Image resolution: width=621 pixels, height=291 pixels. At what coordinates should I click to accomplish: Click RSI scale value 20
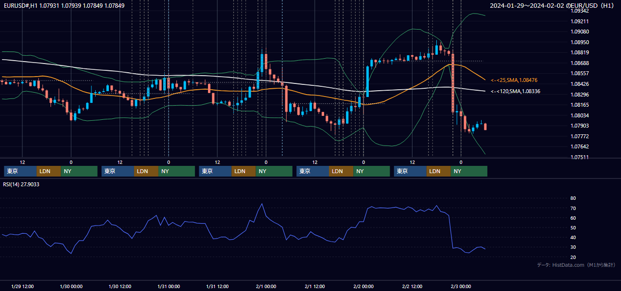point(573,257)
